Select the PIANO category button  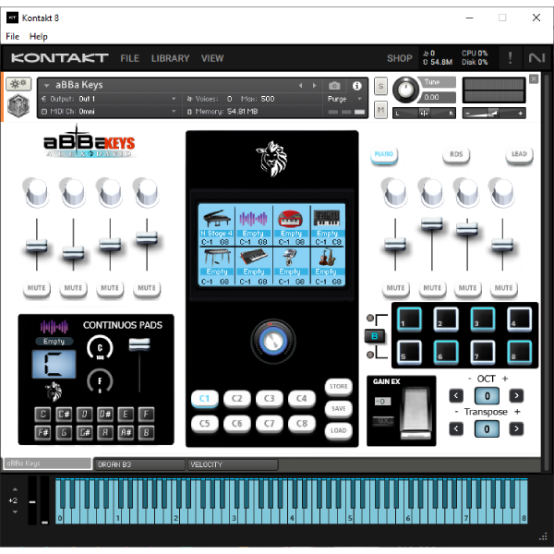pyautogui.click(x=384, y=154)
